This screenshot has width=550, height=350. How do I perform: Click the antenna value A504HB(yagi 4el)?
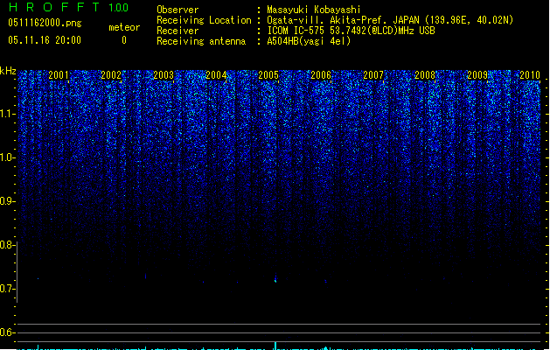(x=309, y=41)
